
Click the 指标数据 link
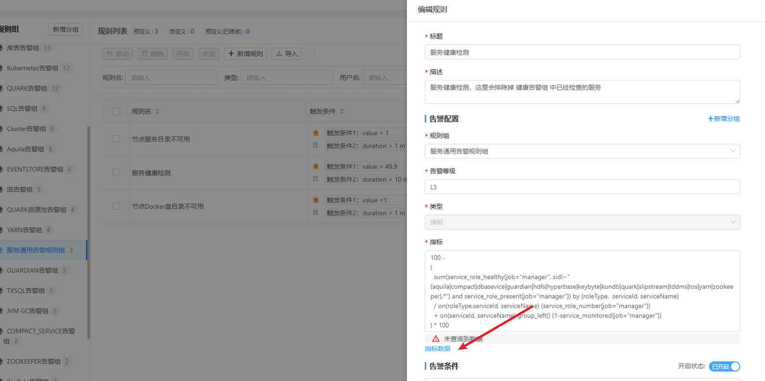coord(437,349)
